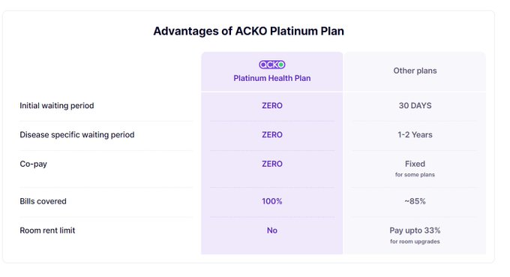
Task: Click the 30 DAYS value under Other plans
Action: [415, 105]
